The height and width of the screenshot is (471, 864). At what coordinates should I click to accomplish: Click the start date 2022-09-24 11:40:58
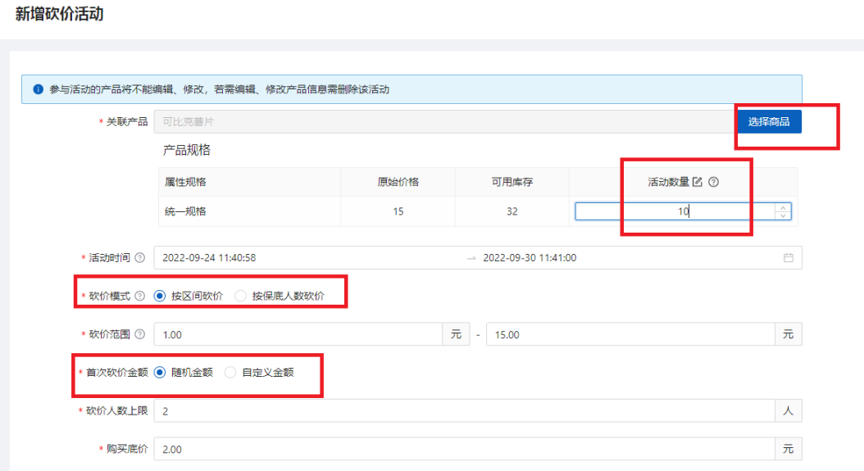pos(210,257)
